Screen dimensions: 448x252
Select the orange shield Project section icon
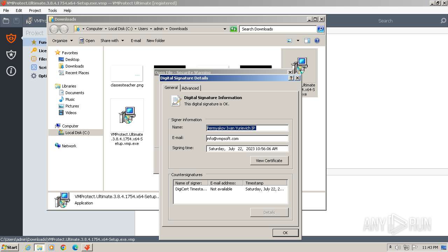[11, 38]
